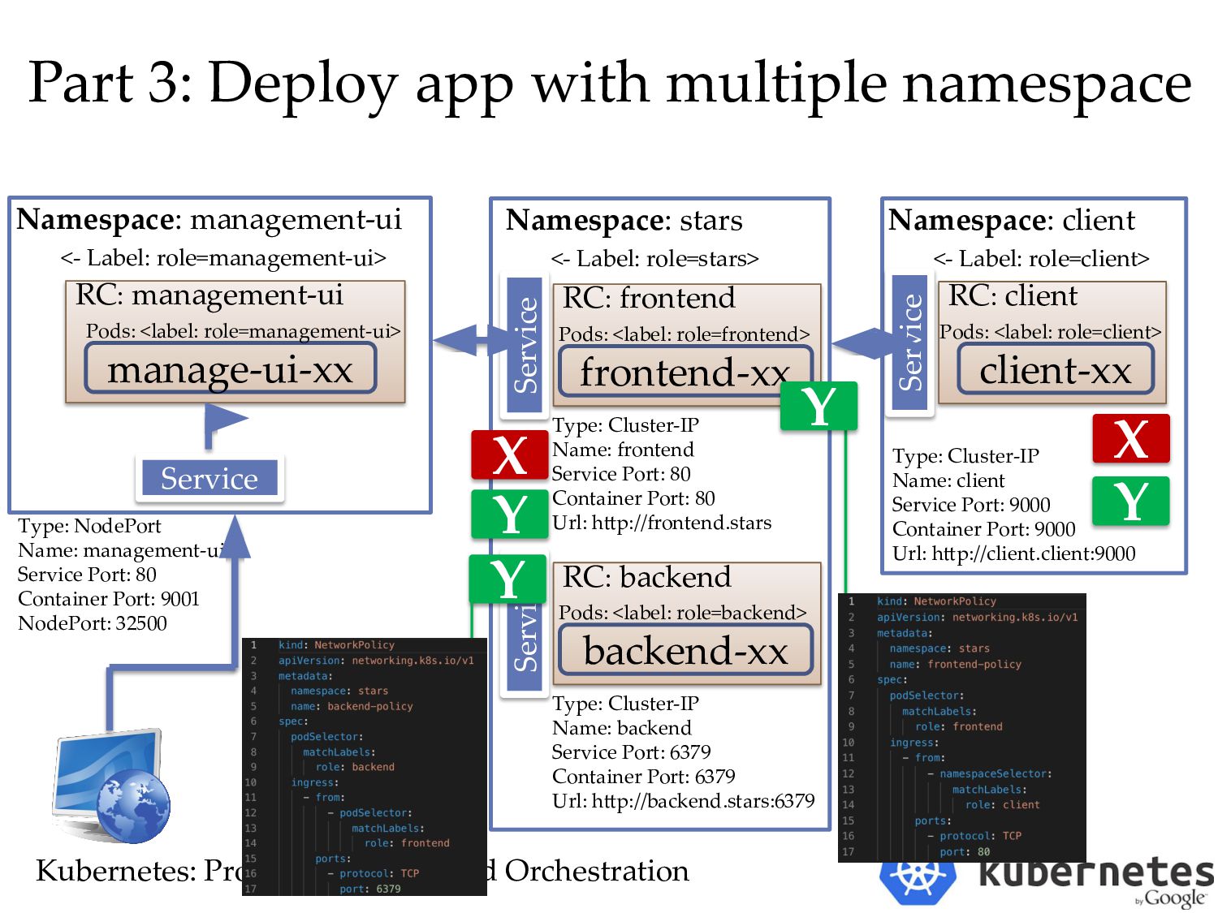Click the red X badge in client namespace
1218x913 pixels.
(1131, 438)
